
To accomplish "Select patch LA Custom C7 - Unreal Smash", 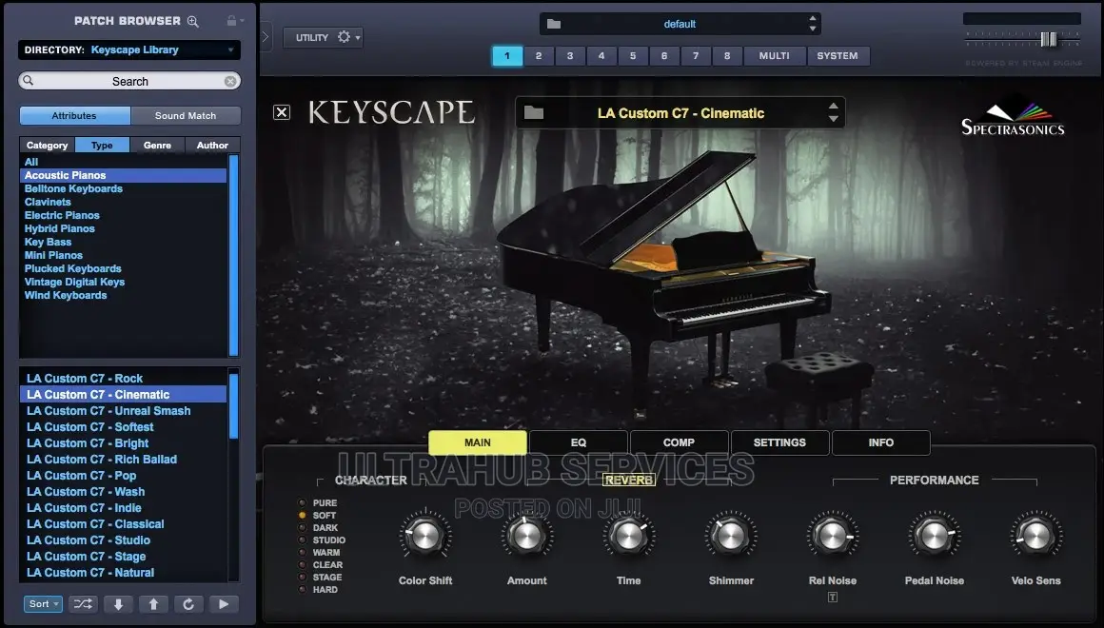I will [108, 410].
